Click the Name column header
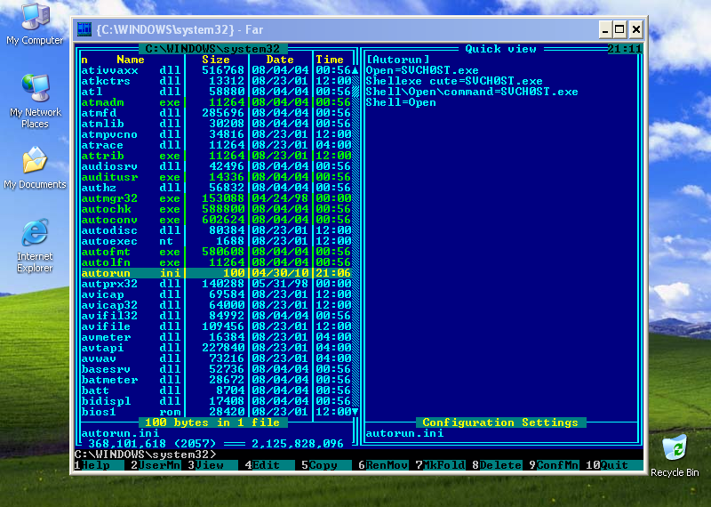Viewport: 711px width, 507px height. (130, 60)
